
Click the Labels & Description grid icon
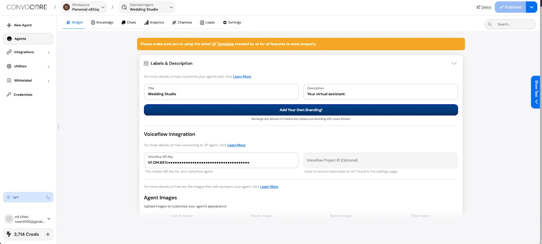(146, 63)
